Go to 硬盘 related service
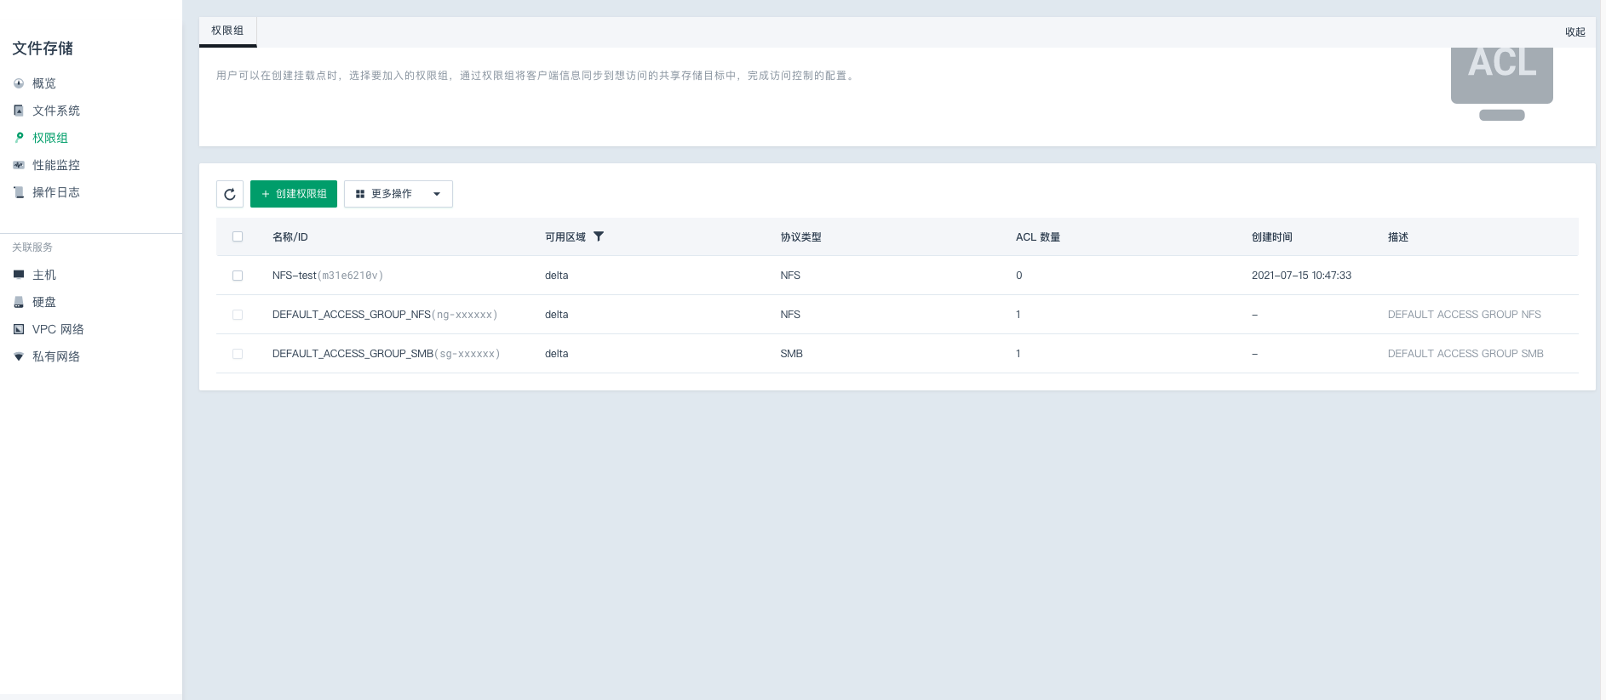Screen dimensions: 1606x700 point(44,302)
